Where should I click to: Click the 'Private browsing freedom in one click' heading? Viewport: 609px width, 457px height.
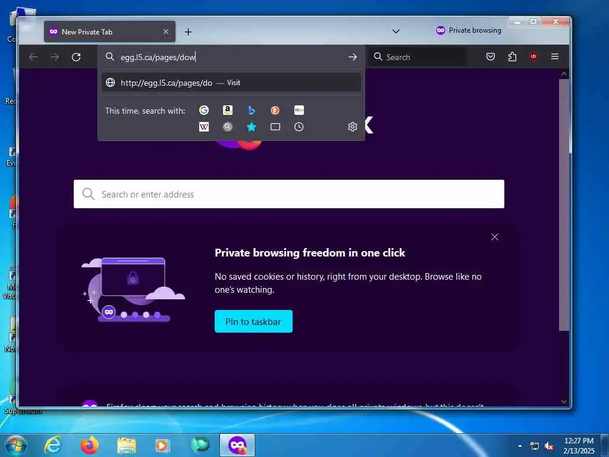click(309, 253)
